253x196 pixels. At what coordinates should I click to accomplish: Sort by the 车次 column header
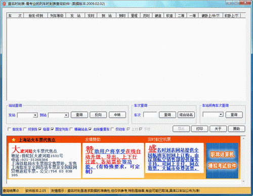tap(15, 16)
